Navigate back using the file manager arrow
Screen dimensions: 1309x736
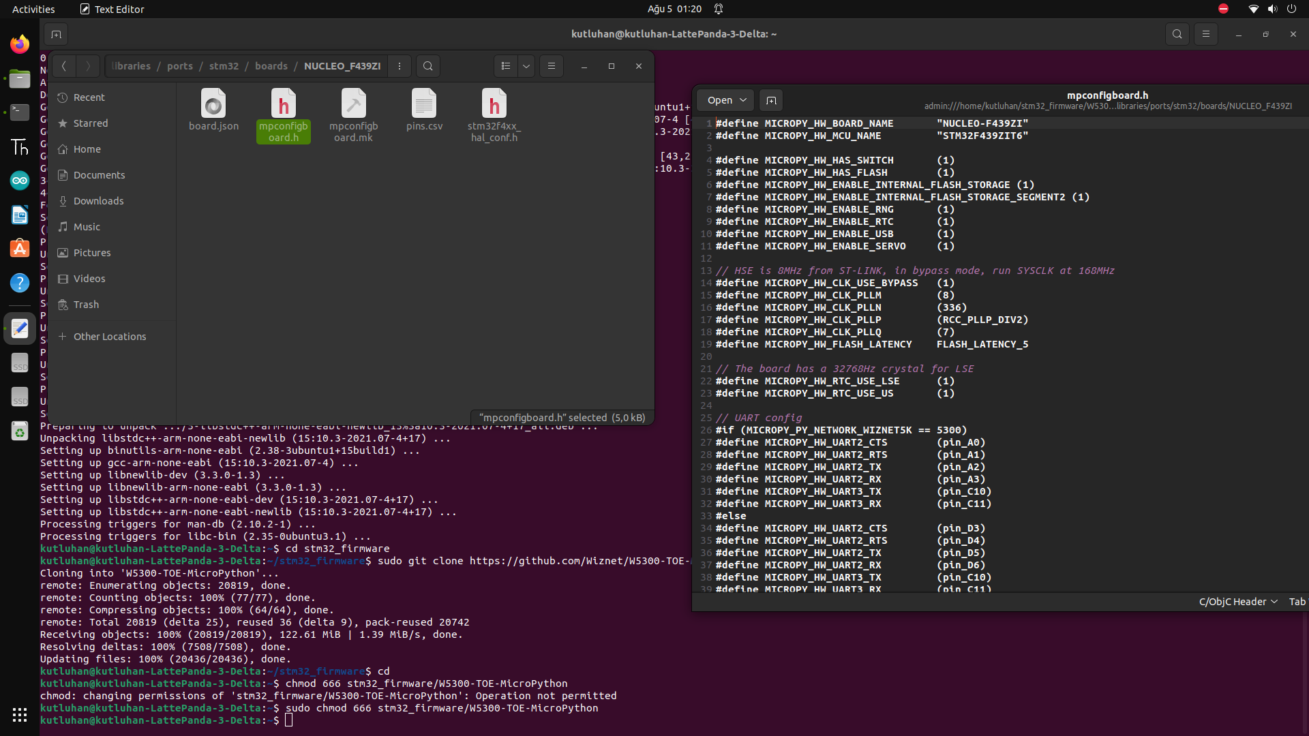pos(63,66)
